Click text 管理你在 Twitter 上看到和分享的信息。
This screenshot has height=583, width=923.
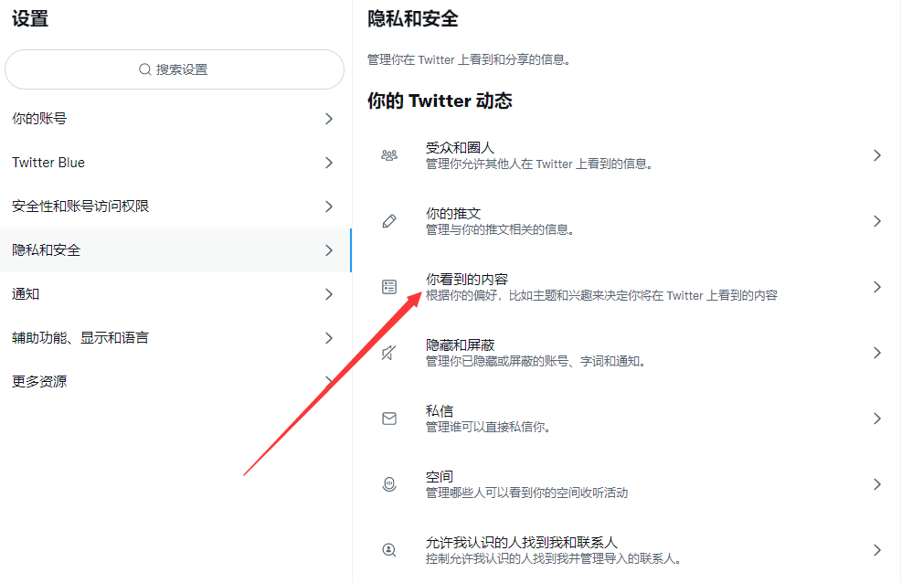point(469,60)
